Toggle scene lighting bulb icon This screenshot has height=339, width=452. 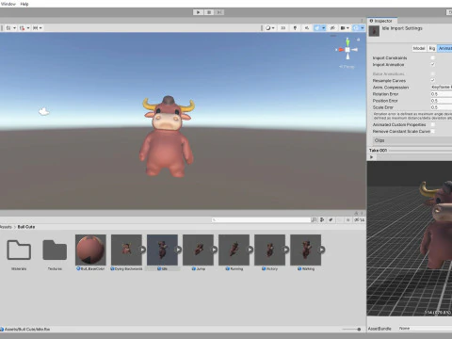click(x=295, y=28)
